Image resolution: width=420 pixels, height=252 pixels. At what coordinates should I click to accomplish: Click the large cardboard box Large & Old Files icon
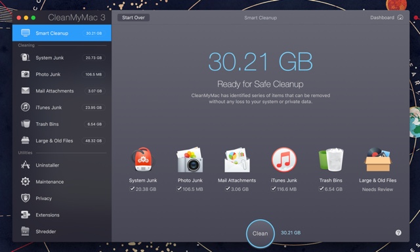pyautogui.click(x=378, y=159)
